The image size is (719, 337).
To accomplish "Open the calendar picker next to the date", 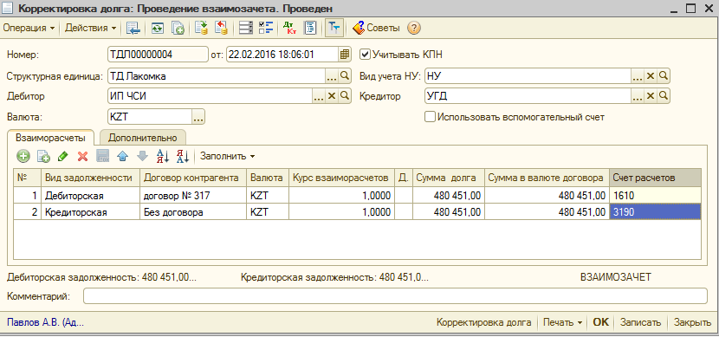I will point(345,55).
